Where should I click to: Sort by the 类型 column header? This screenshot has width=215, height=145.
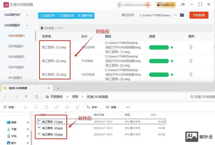[x=127, y=115]
